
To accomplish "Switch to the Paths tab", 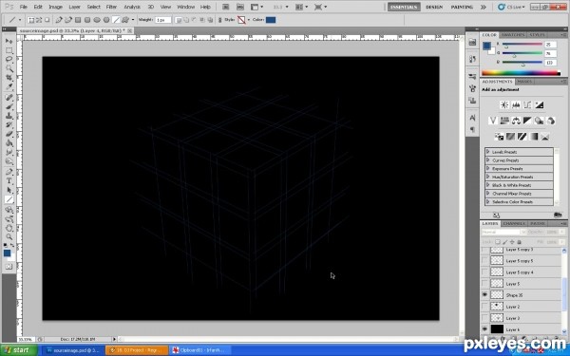I will tap(537, 223).
